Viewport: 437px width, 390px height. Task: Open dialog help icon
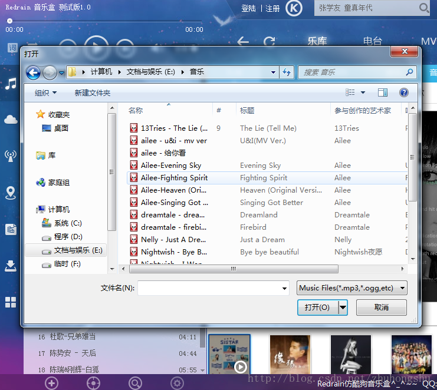pos(403,92)
